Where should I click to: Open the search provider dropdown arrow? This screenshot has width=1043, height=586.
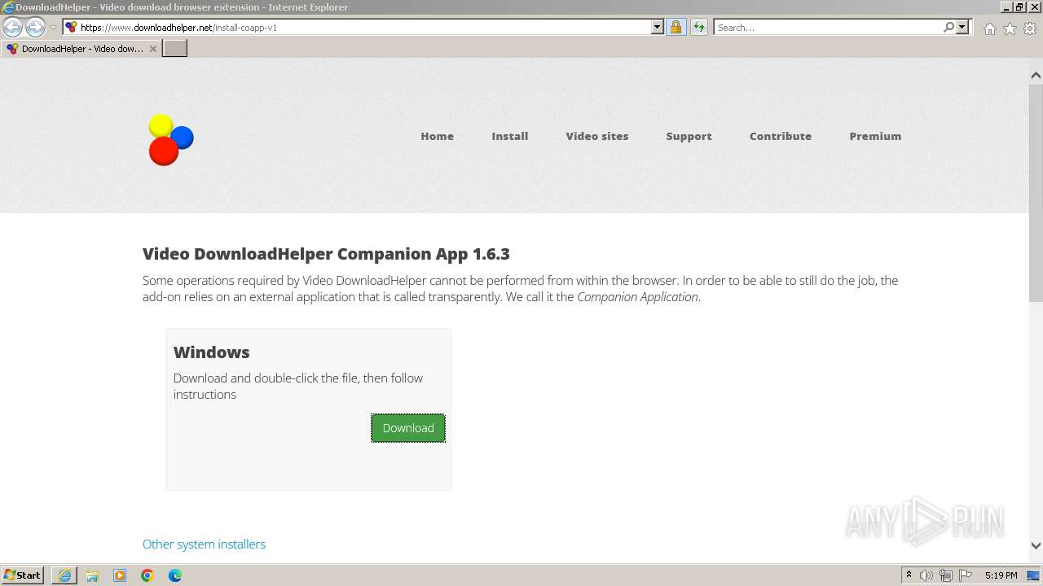(x=962, y=27)
